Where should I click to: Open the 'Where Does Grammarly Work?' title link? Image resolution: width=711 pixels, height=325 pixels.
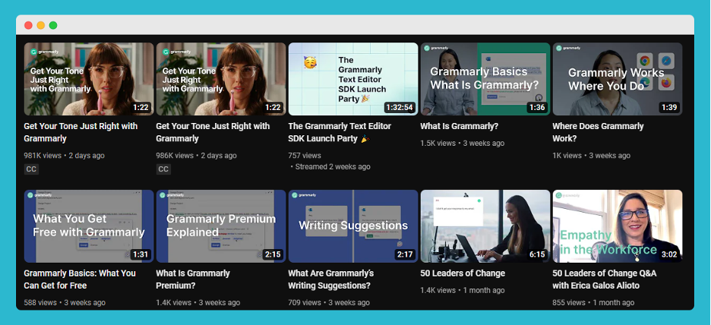click(x=598, y=132)
